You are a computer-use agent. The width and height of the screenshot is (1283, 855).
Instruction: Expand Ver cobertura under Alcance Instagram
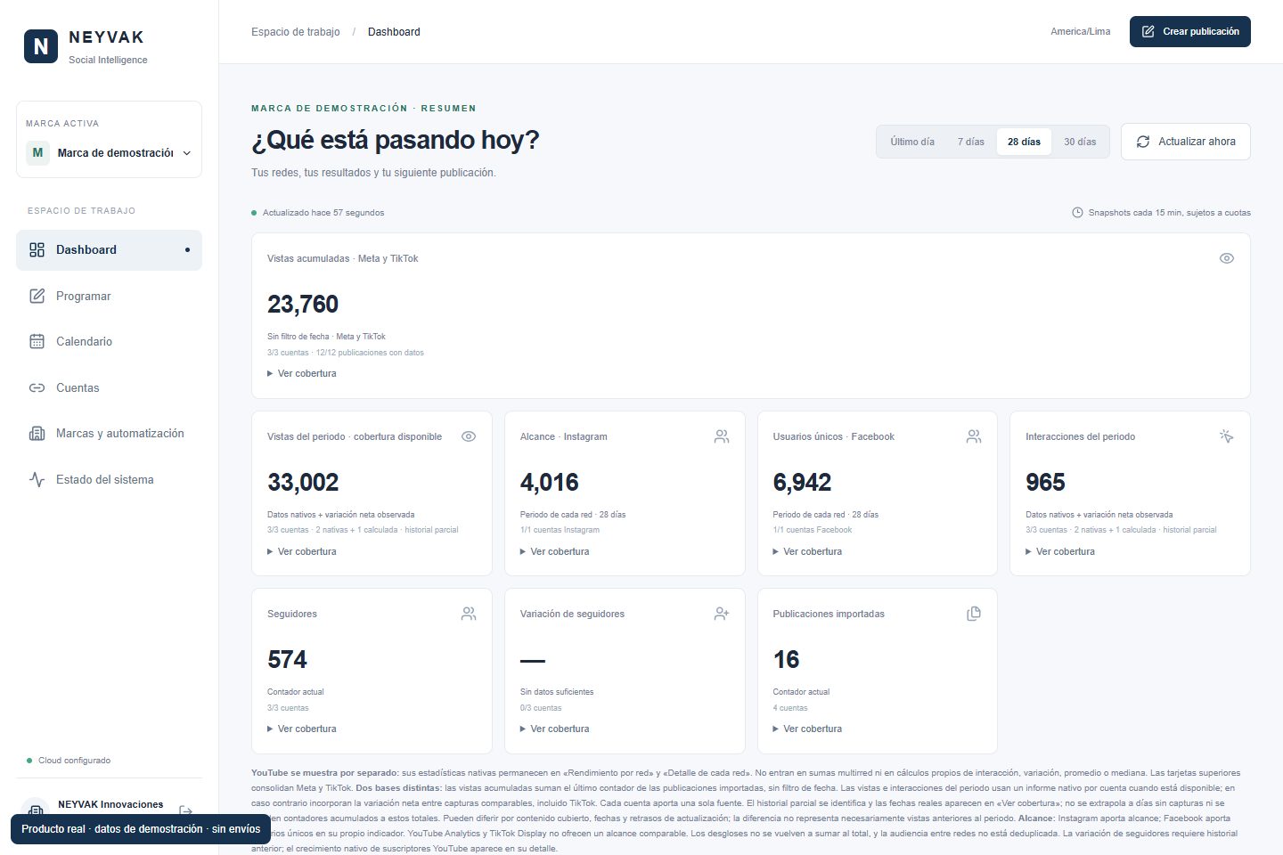[x=554, y=551]
